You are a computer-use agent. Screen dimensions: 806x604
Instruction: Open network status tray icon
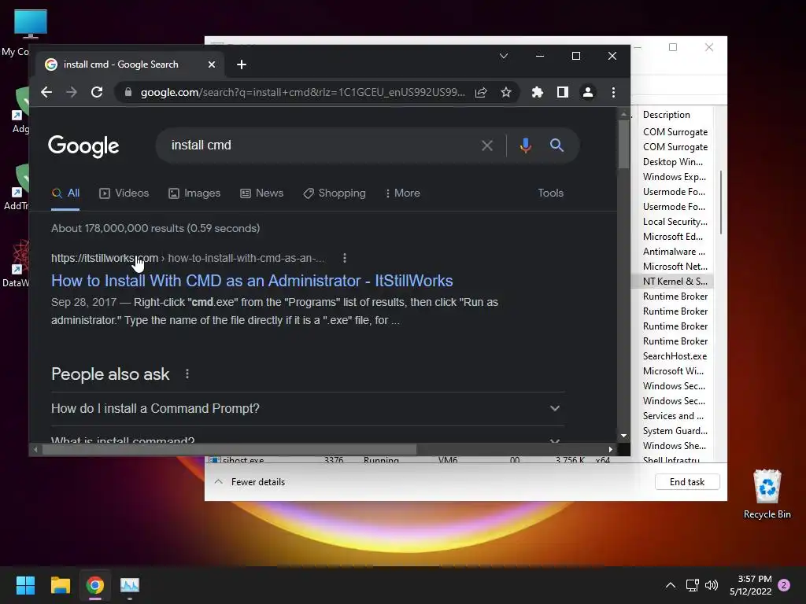pos(692,585)
